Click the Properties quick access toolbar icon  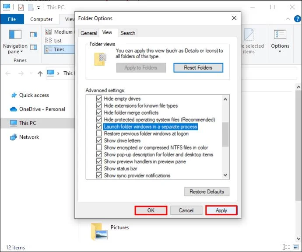click(x=21, y=7)
